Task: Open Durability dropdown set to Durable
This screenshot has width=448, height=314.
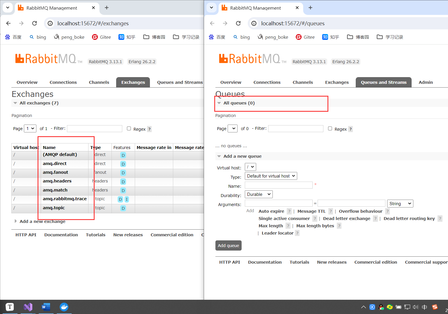Action: pos(258,194)
